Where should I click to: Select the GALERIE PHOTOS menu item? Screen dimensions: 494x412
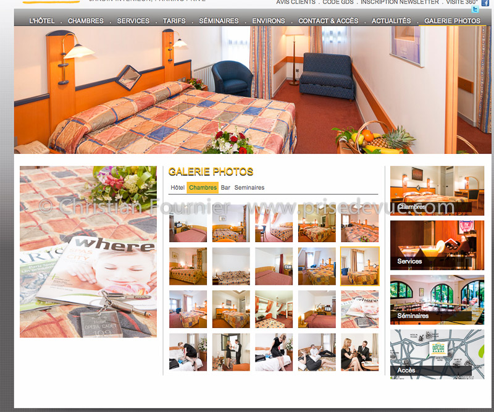point(453,21)
